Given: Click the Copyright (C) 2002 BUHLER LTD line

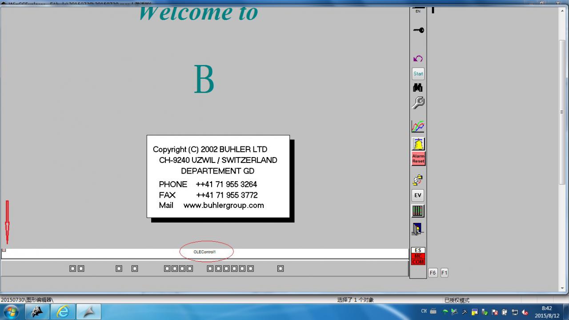Looking at the screenshot, I should point(210,150).
